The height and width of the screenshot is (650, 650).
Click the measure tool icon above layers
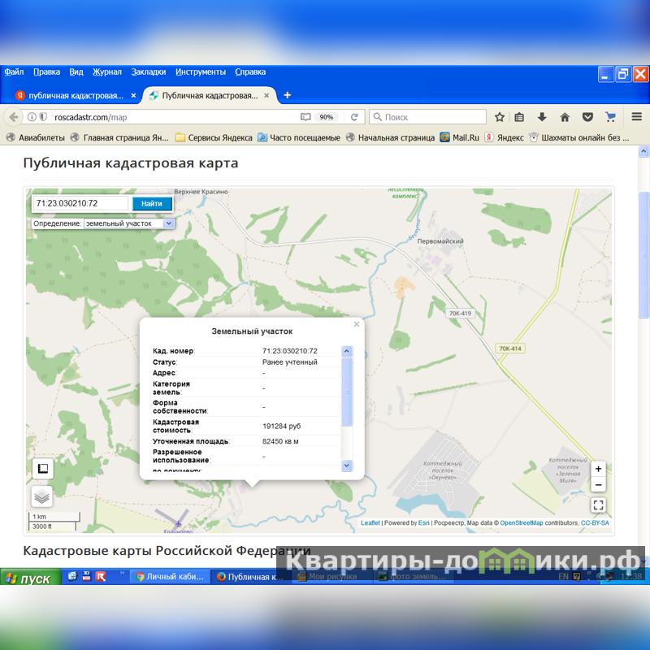tap(42, 469)
